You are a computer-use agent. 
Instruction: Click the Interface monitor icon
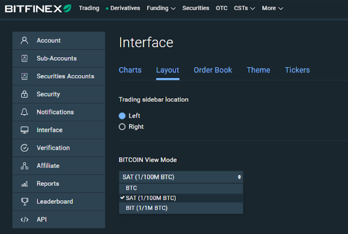(25, 130)
